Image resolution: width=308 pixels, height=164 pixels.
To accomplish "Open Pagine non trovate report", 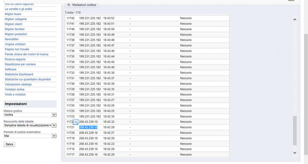I will [17, 49].
